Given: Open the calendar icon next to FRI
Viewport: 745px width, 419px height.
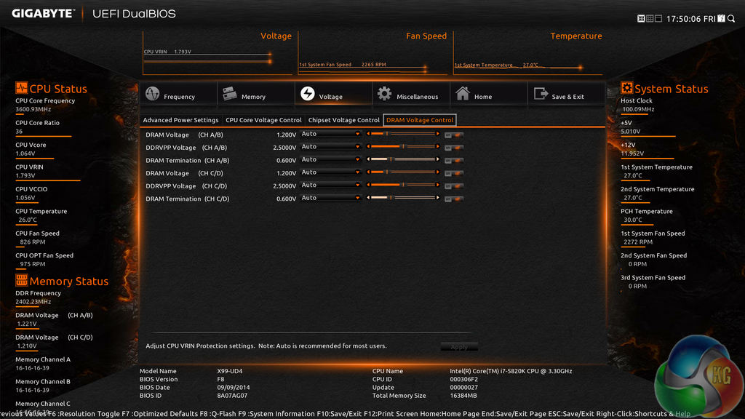Looking at the screenshot, I should click(721, 18).
